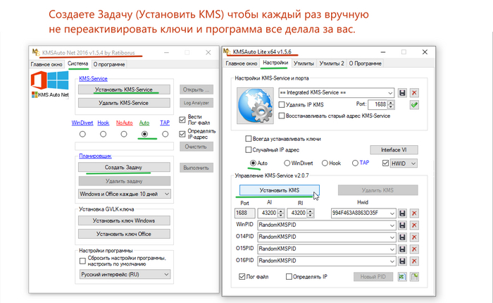Open the О Программе tab in KMSAuto Lite
The image size is (493, 303).
click(x=365, y=63)
